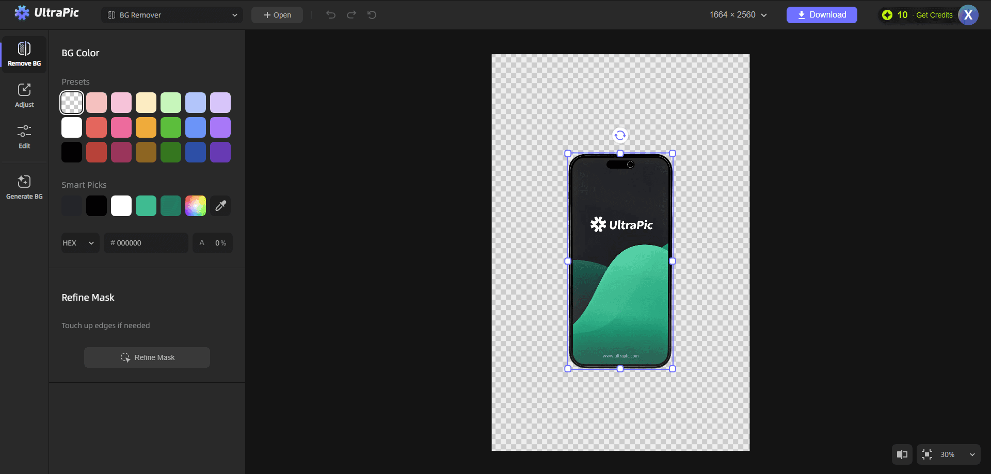Open the Edit sliders tool
The width and height of the screenshot is (991, 474).
(x=24, y=137)
